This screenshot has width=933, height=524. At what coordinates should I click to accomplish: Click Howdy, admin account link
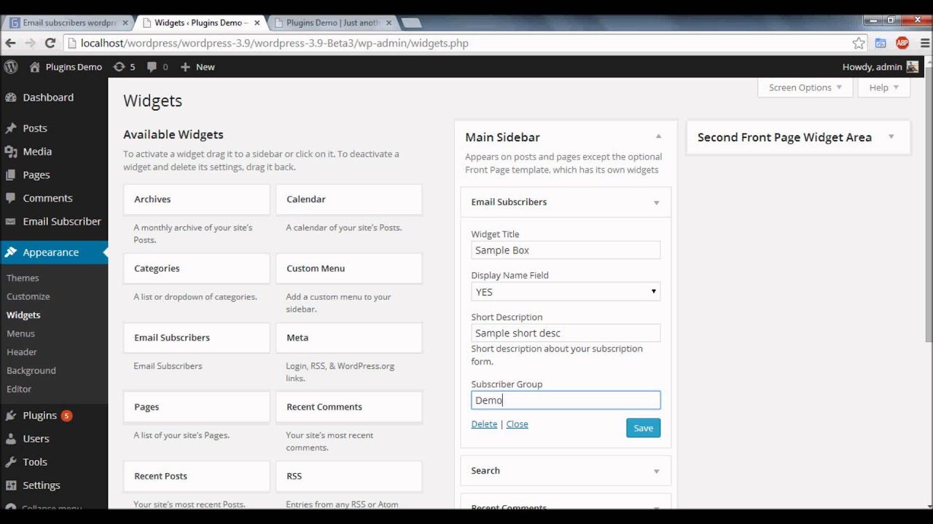[873, 67]
